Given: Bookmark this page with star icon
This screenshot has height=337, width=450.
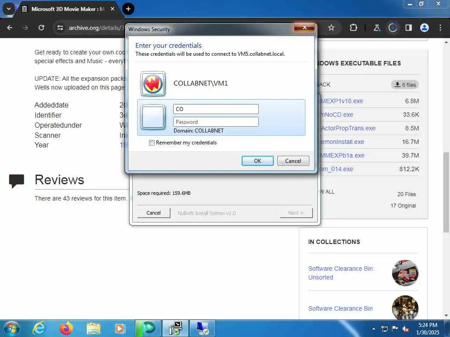Looking at the screenshot, I should pos(331,28).
